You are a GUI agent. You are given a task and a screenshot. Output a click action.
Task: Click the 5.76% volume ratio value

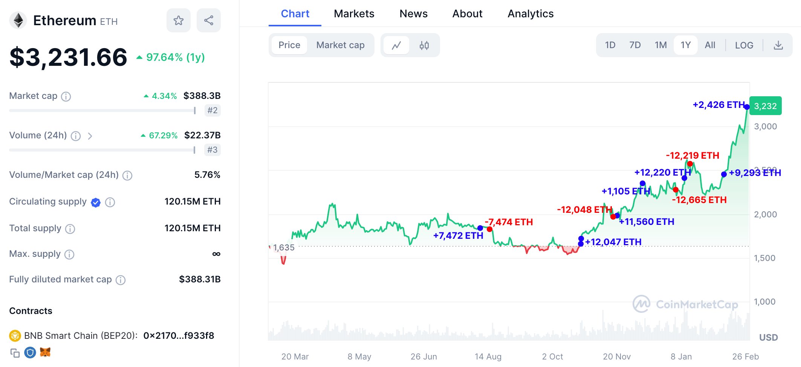(207, 175)
